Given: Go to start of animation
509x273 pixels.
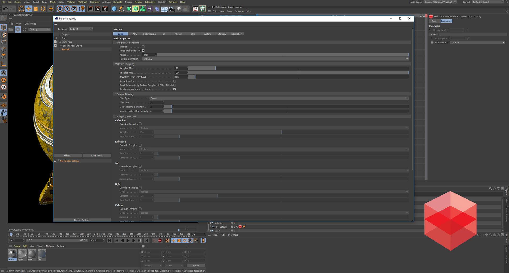Looking at the screenshot, I should tap(109, 240).
